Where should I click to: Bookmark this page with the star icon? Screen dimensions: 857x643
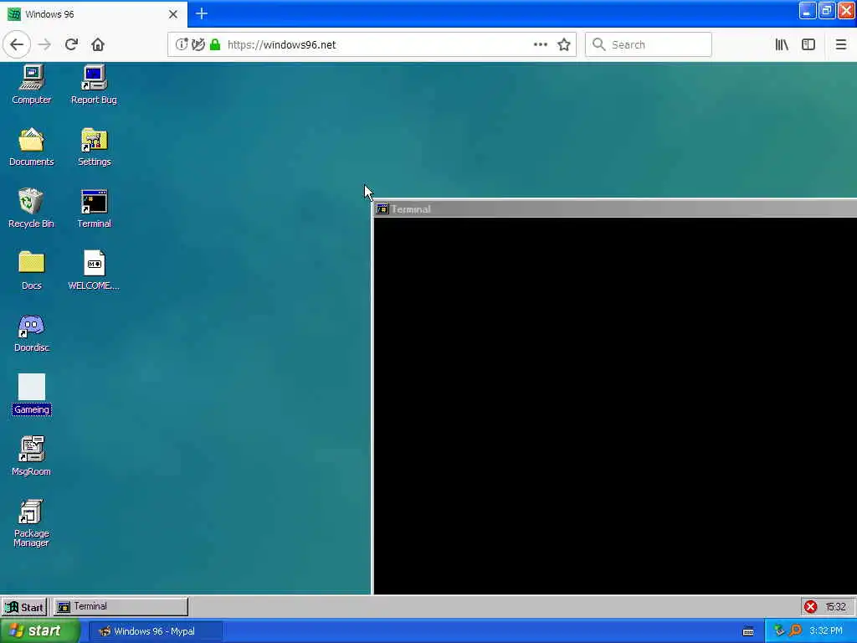564,44
